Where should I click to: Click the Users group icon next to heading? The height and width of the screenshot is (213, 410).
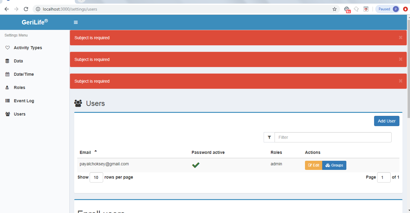(x=78, y=103)
